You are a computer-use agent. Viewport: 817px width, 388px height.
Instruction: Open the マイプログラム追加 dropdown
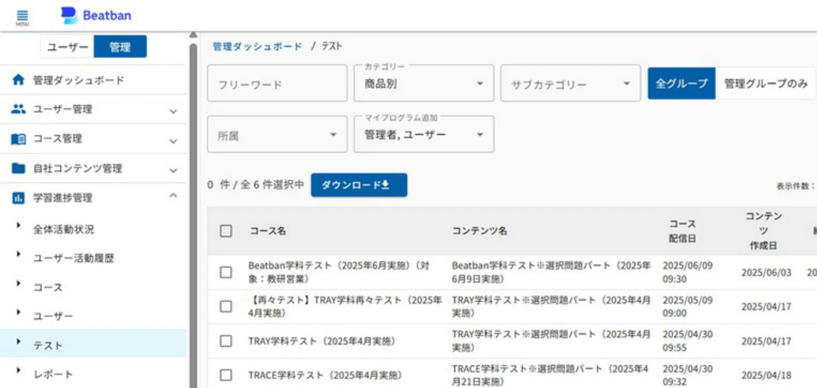424,134
